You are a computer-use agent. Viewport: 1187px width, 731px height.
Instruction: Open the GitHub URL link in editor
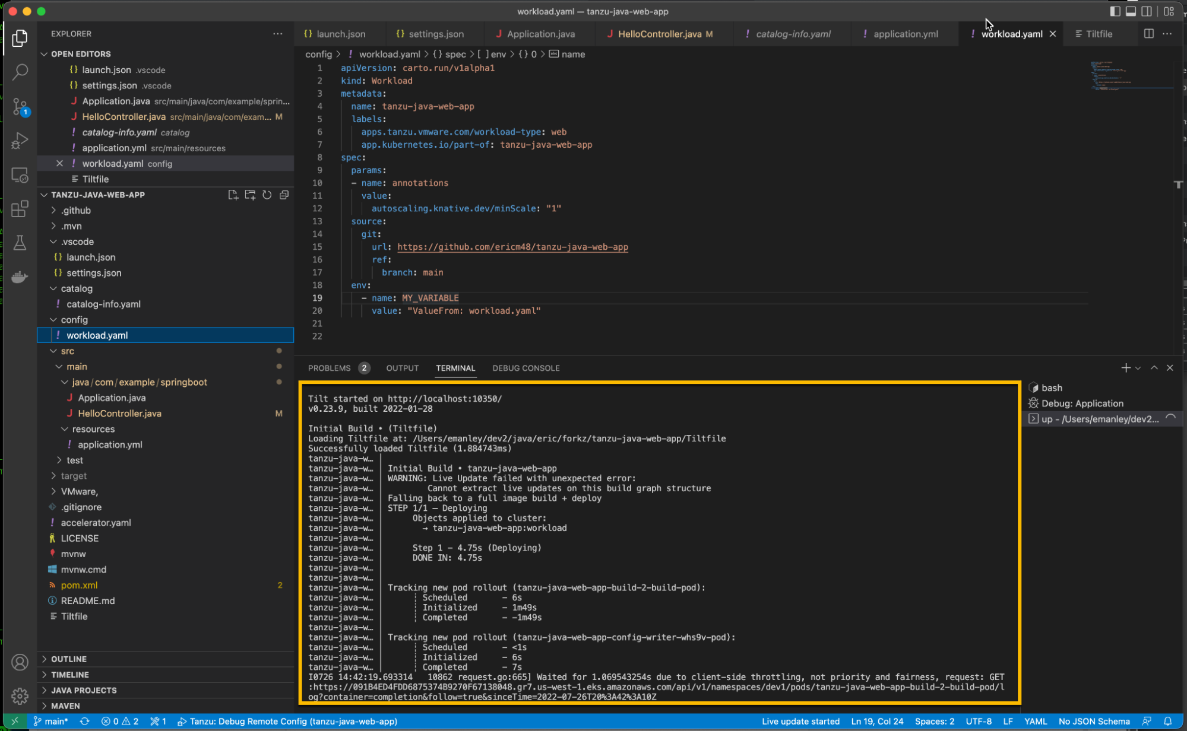pyautogui.click(x=512, y=247)
